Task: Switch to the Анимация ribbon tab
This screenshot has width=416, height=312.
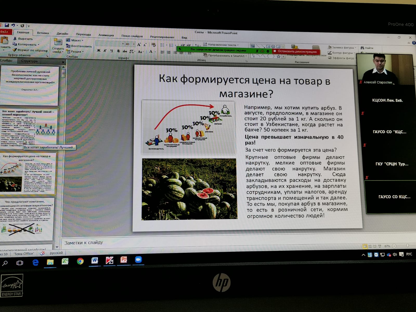Action: click(x=106, y=35)
